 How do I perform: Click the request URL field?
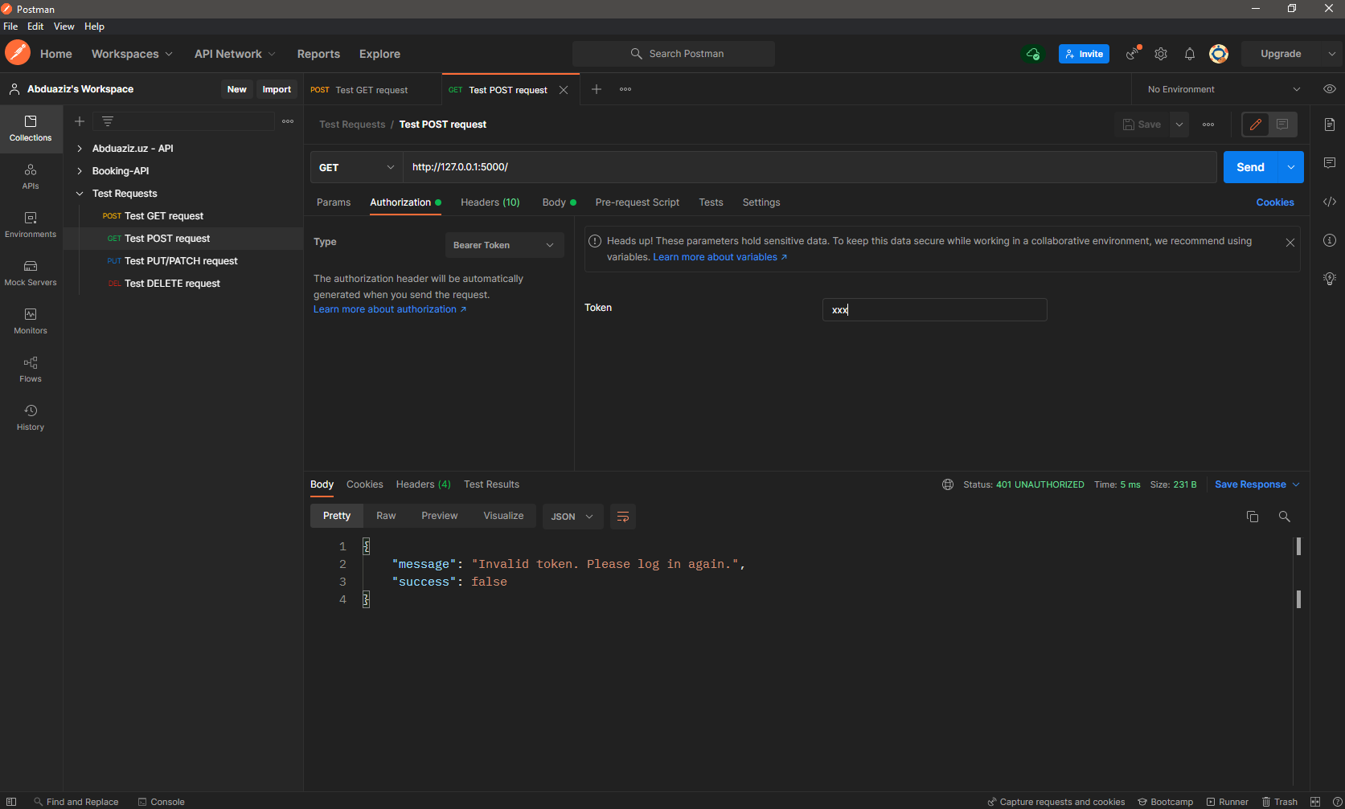tap(810, 167)
